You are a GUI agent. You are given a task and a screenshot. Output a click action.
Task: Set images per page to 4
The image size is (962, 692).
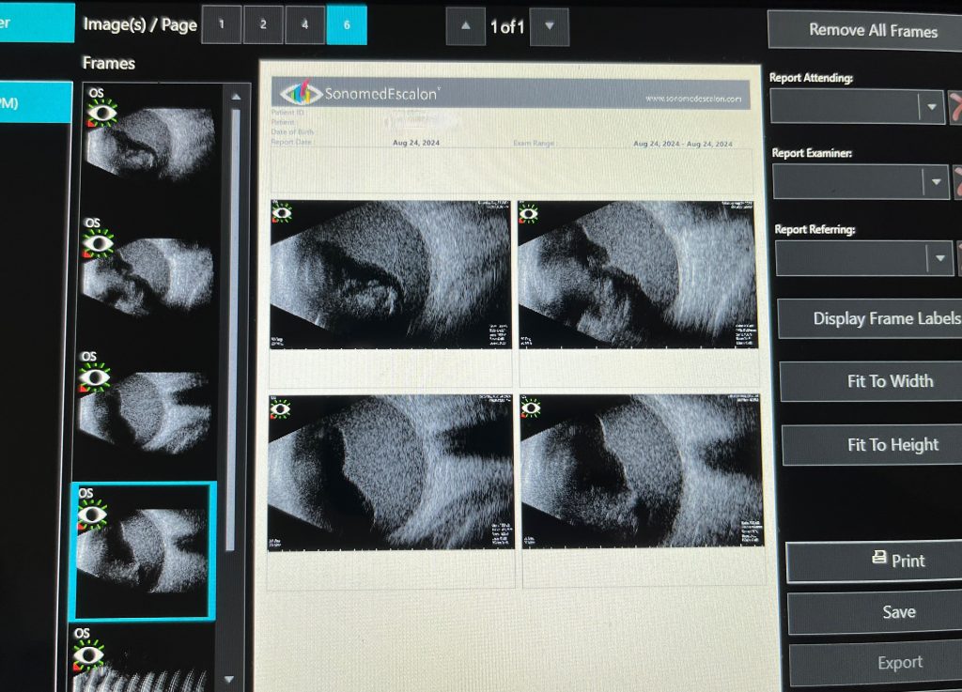click(305, 25)
